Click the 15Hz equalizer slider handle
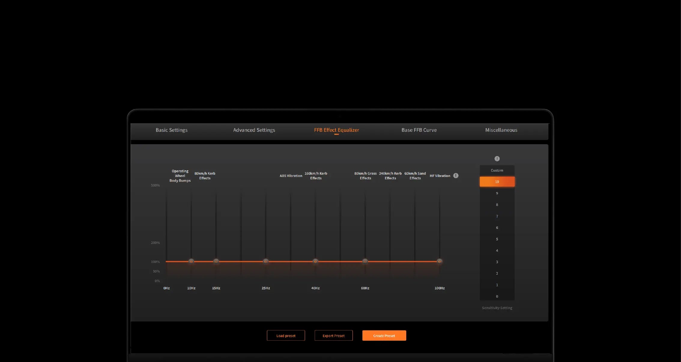 (x=216, y=261)
